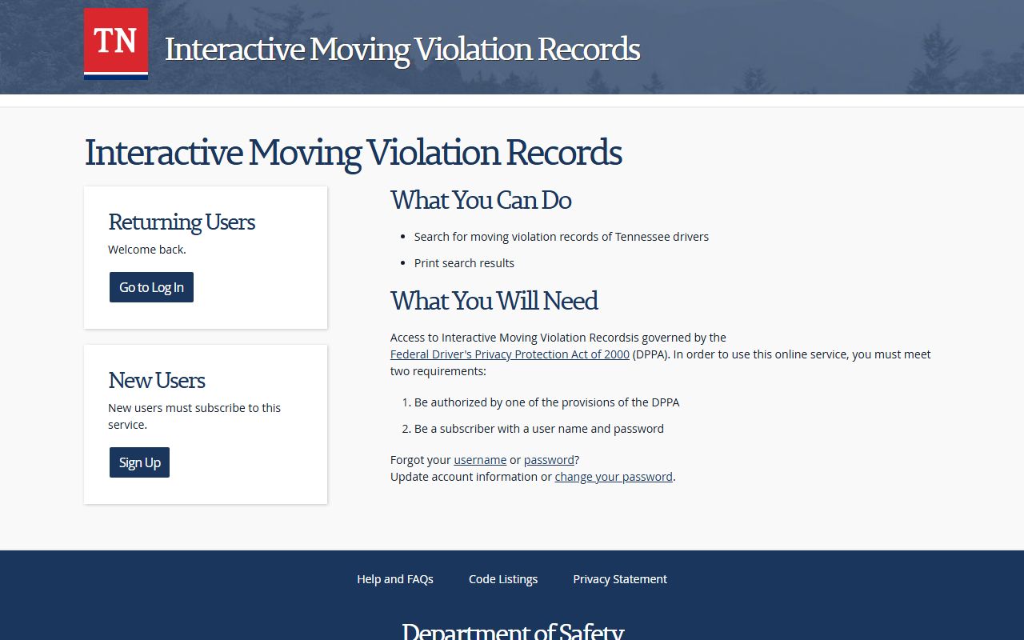The image size is (1024, 640).
Task: Open Federal Driver's Privacy Protection Act link
Action: point(510,354)
